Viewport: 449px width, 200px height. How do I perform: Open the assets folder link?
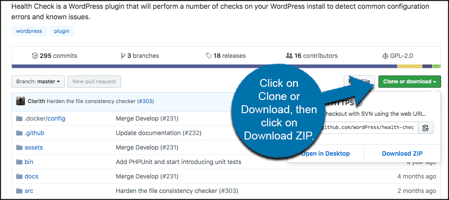[x=33, y=147]
